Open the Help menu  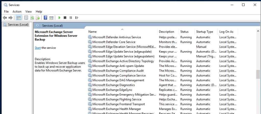(x=39, y=11)
